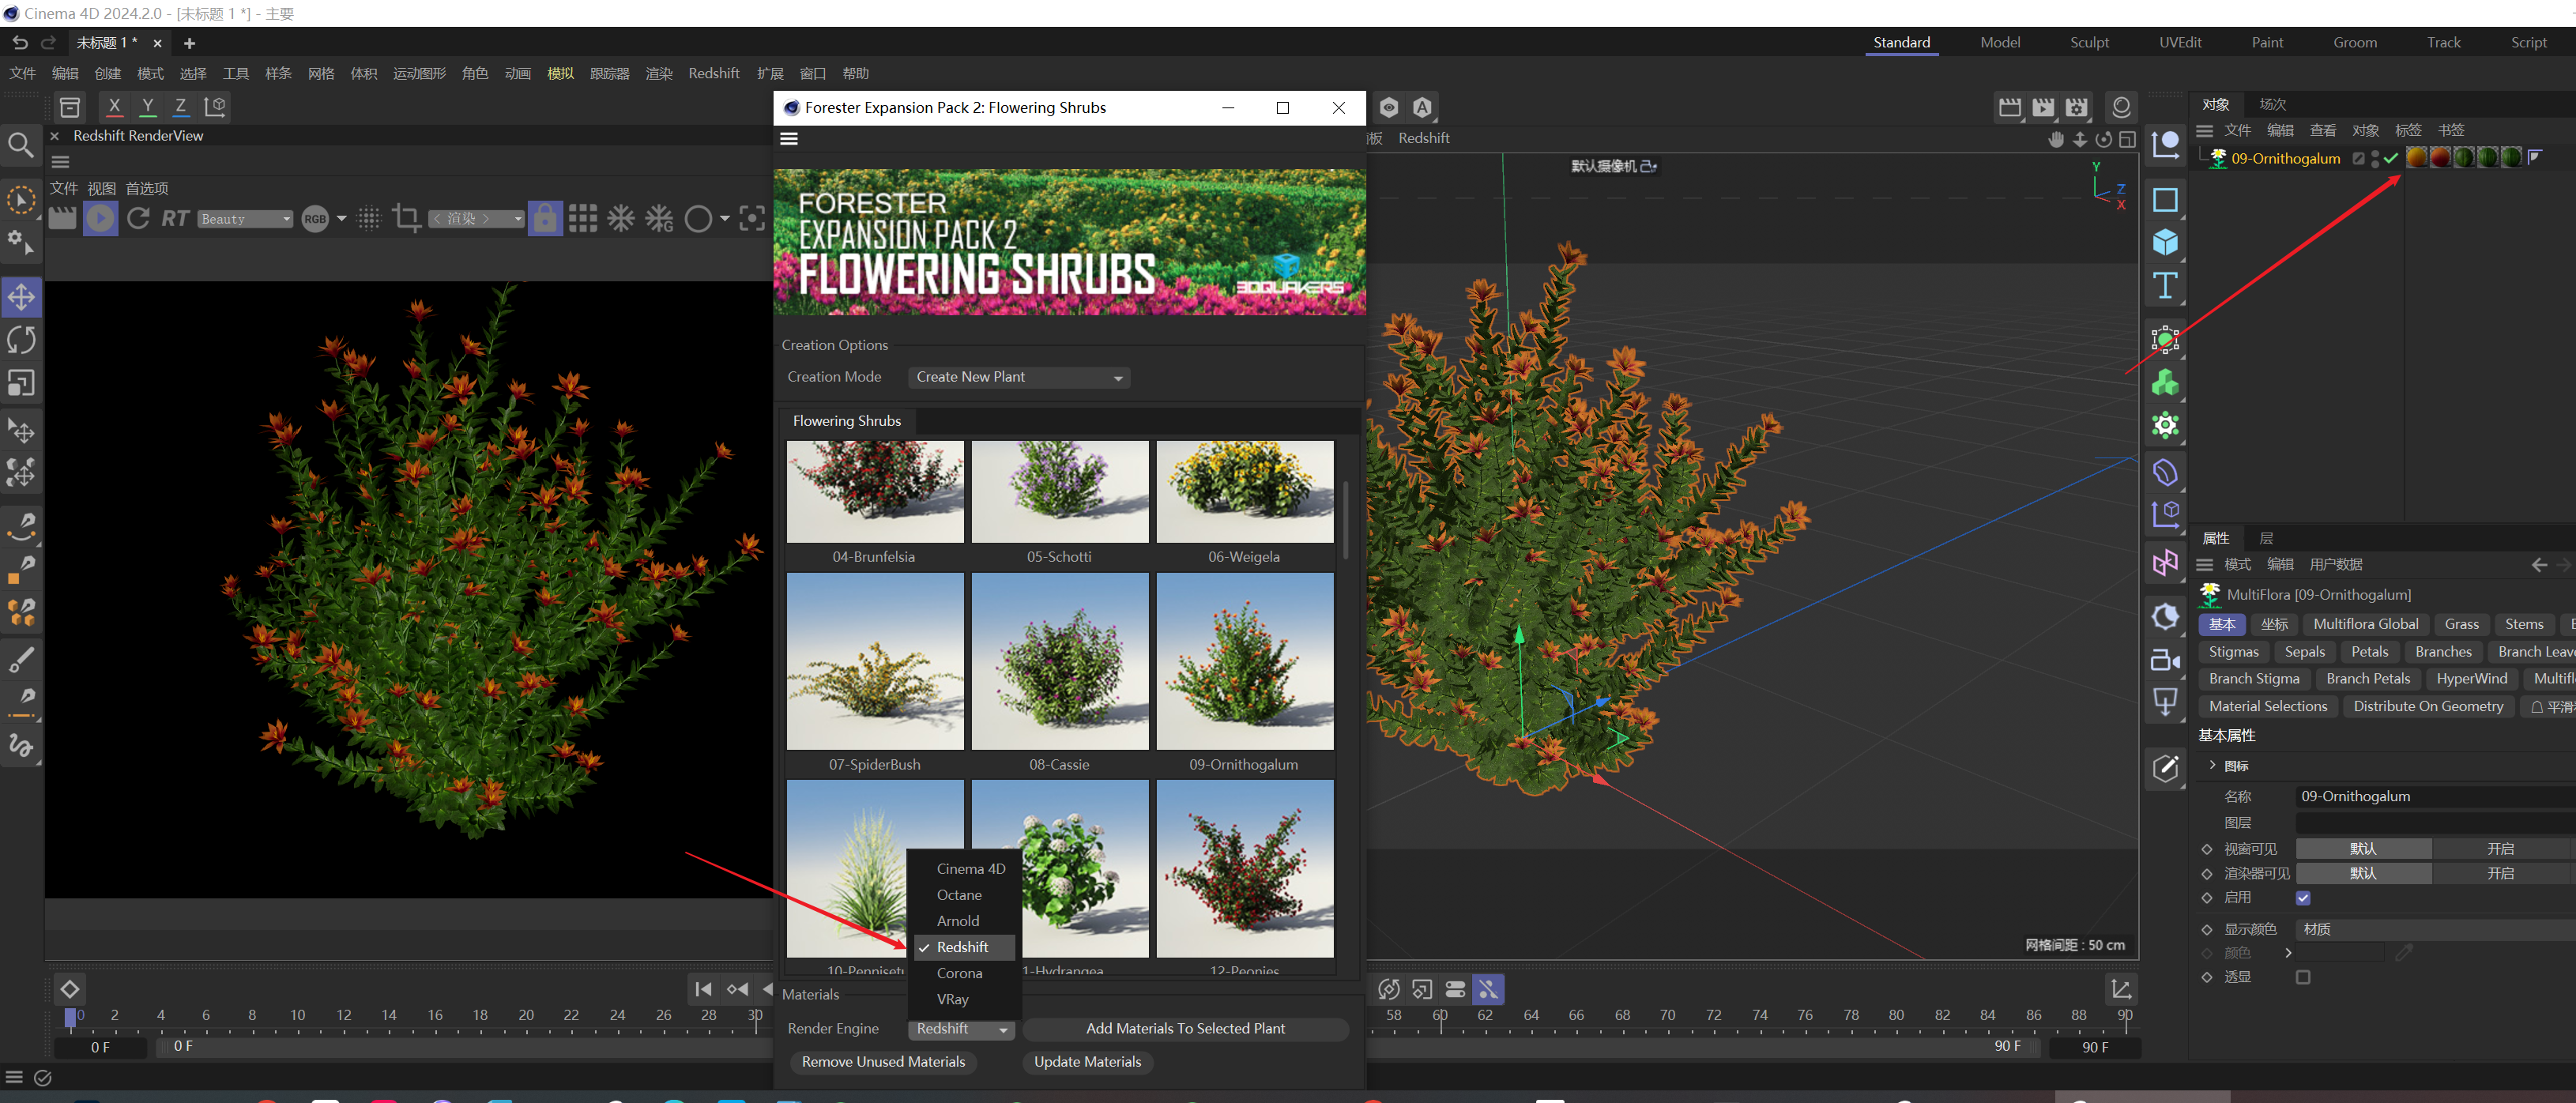Click the Redshift RenderView start render play icon
Viewport: 2576px width, 1103px height.
click(x=100, y=218)
